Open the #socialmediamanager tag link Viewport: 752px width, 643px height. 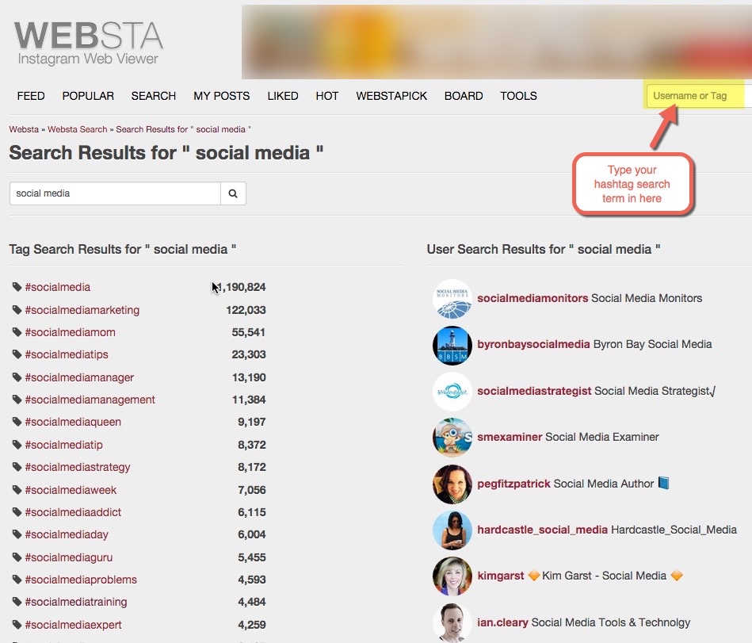[79, 377]
